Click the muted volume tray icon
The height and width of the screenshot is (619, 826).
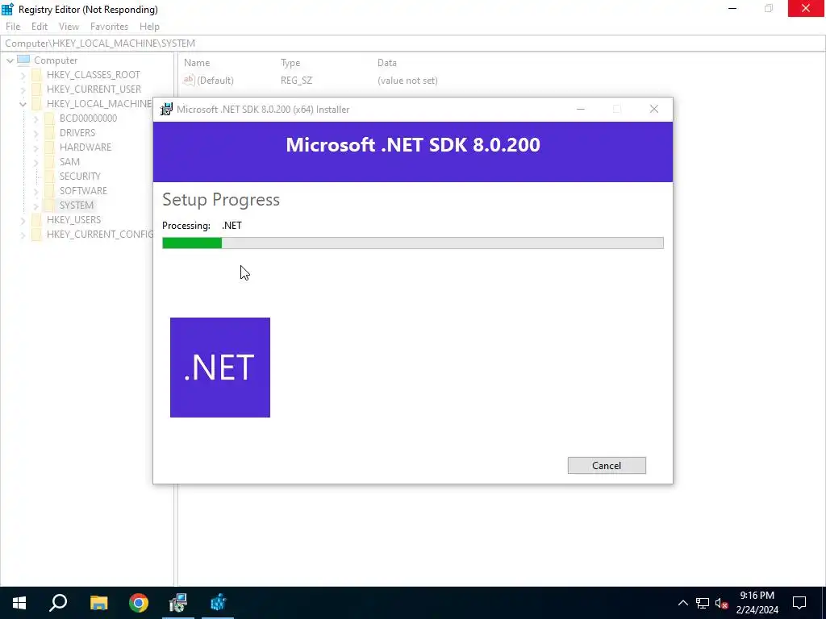722,603
